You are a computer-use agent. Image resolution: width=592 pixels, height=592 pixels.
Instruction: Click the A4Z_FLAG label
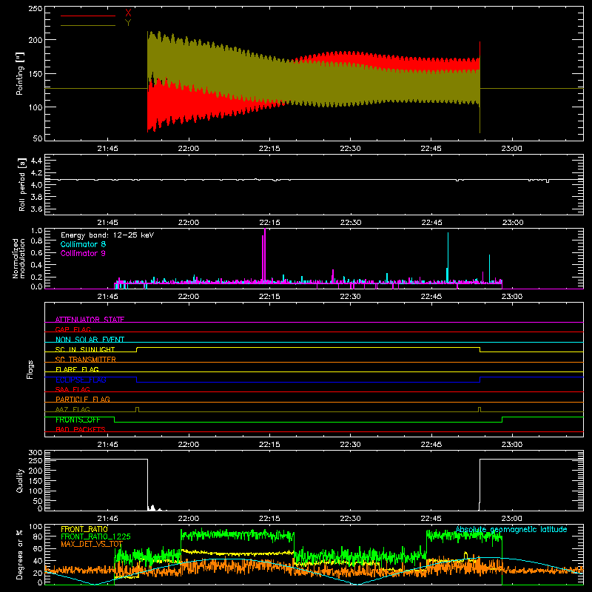point(73,409)
